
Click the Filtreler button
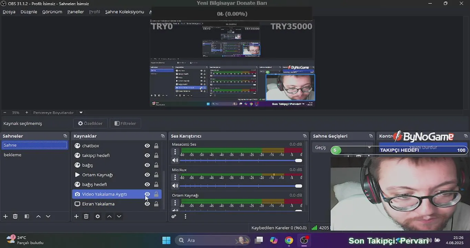[x=125, y=123]
